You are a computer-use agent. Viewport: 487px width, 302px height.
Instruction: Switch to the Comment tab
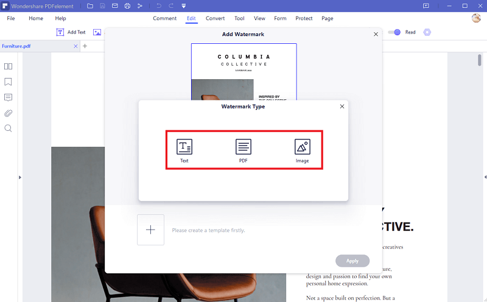(164, 18)
